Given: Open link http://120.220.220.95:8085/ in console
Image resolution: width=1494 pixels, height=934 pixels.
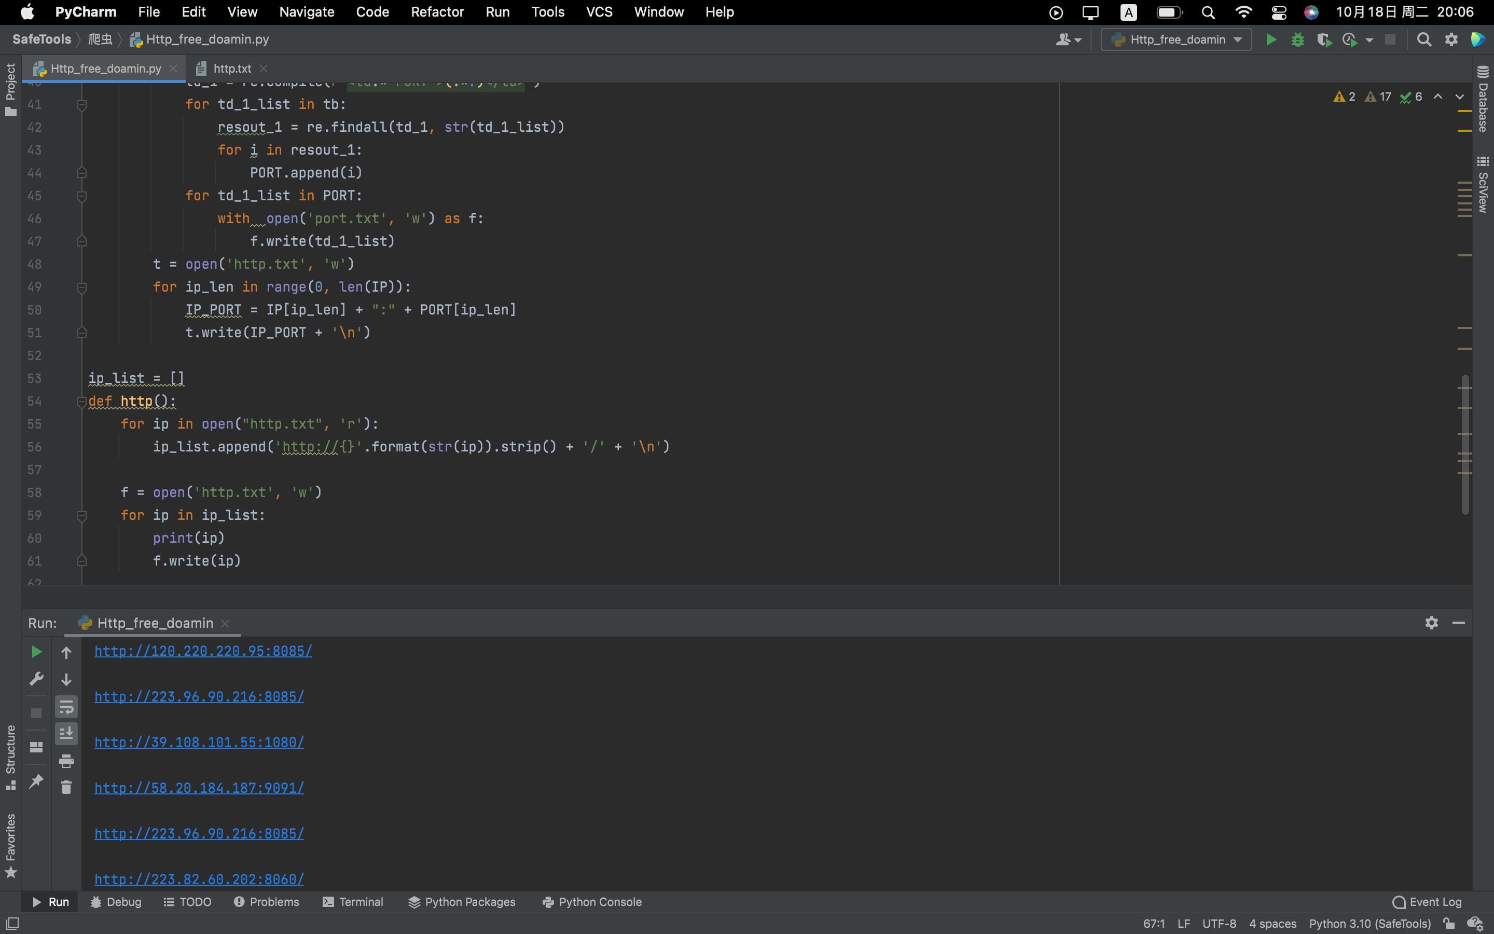Looking at the screenshot, I should click(203, 651).
